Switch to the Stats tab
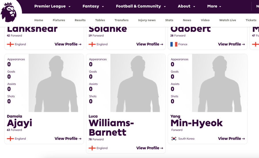The image size is (259, 158). coord(169,20)
